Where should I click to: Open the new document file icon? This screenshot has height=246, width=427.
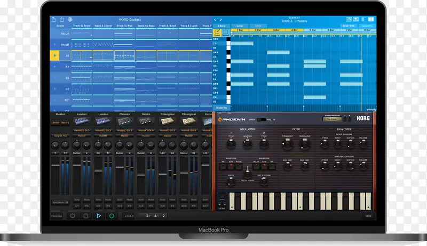click(54, 20)
